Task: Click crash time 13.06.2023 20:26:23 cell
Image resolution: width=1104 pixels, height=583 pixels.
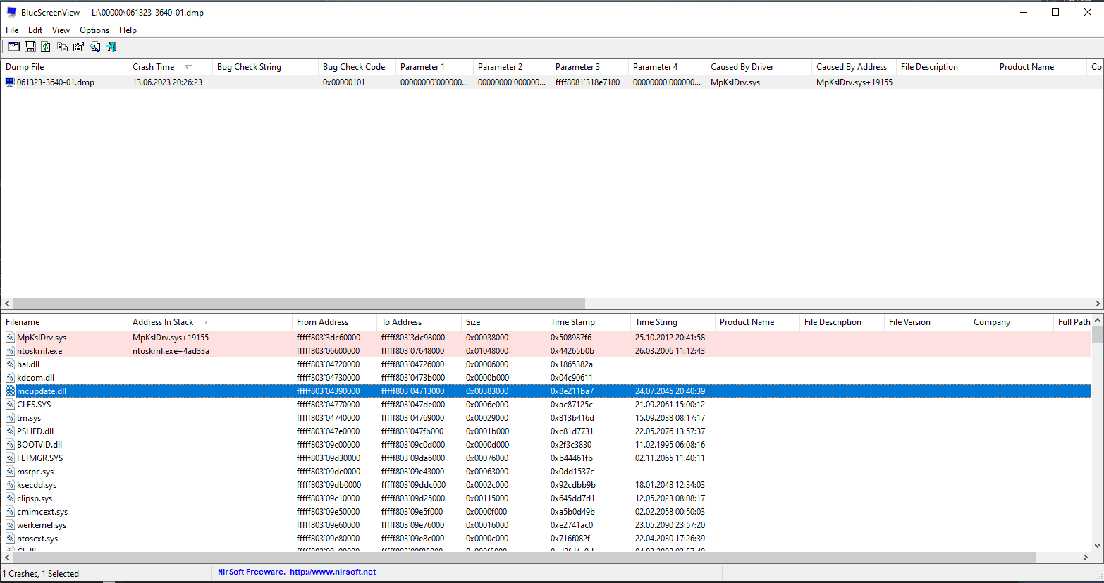Action: coord(168,82)
